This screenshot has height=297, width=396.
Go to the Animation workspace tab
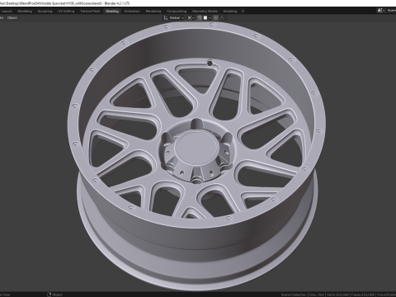[x=132, y=12]
